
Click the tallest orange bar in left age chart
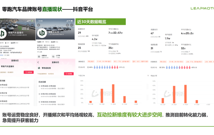[113, 93]
